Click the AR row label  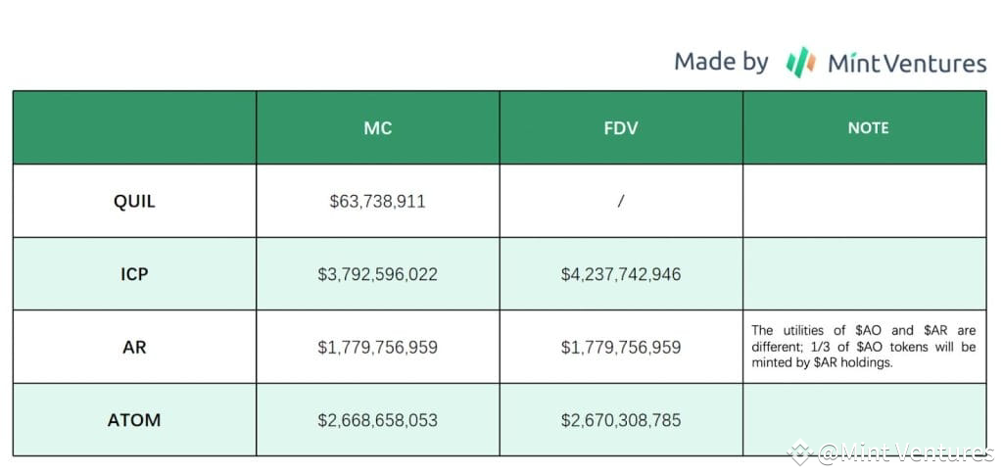click(134, 347)
